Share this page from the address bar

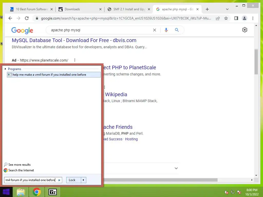pos(218,18)
